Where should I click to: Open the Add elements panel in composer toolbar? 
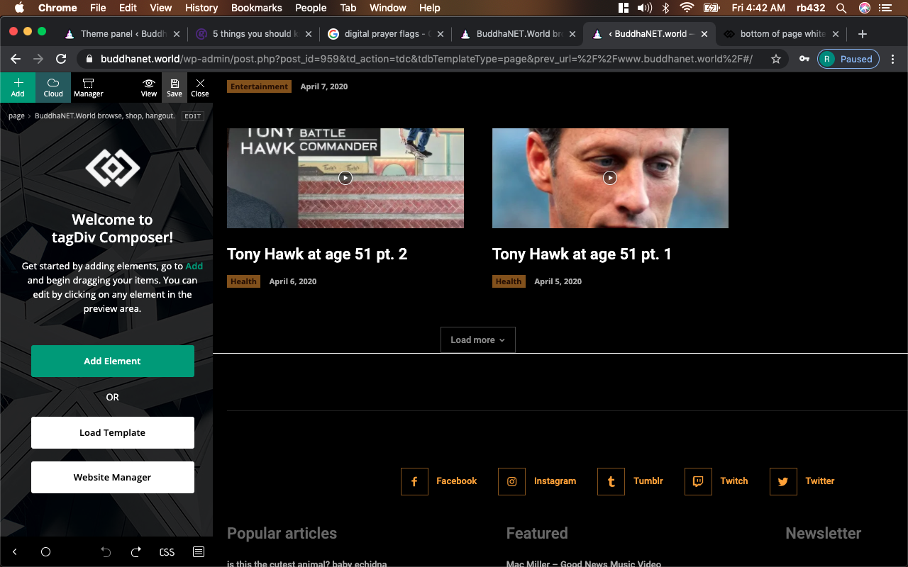point(18,87)
